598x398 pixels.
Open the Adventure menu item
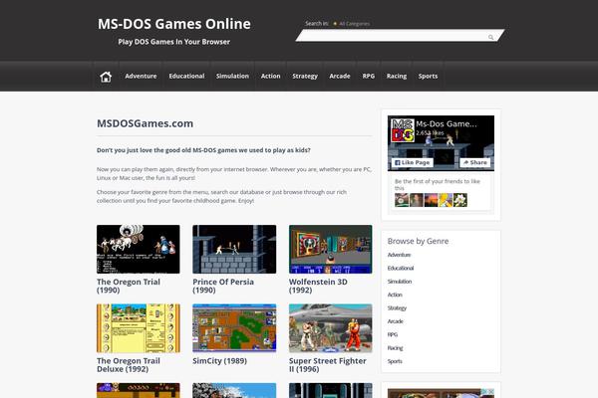141,76
